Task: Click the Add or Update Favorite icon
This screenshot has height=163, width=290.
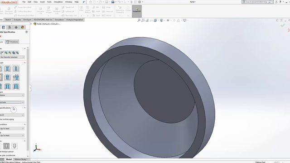Action: [6, 53]
